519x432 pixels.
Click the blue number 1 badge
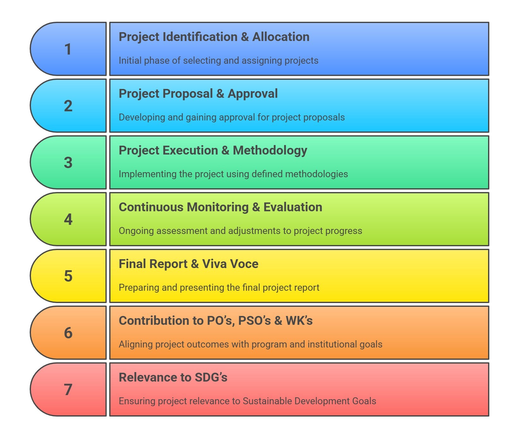68,49
